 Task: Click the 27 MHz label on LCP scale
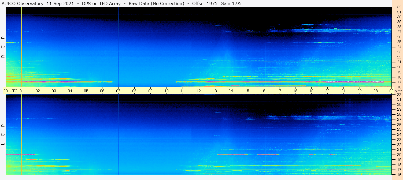(399, 119)
